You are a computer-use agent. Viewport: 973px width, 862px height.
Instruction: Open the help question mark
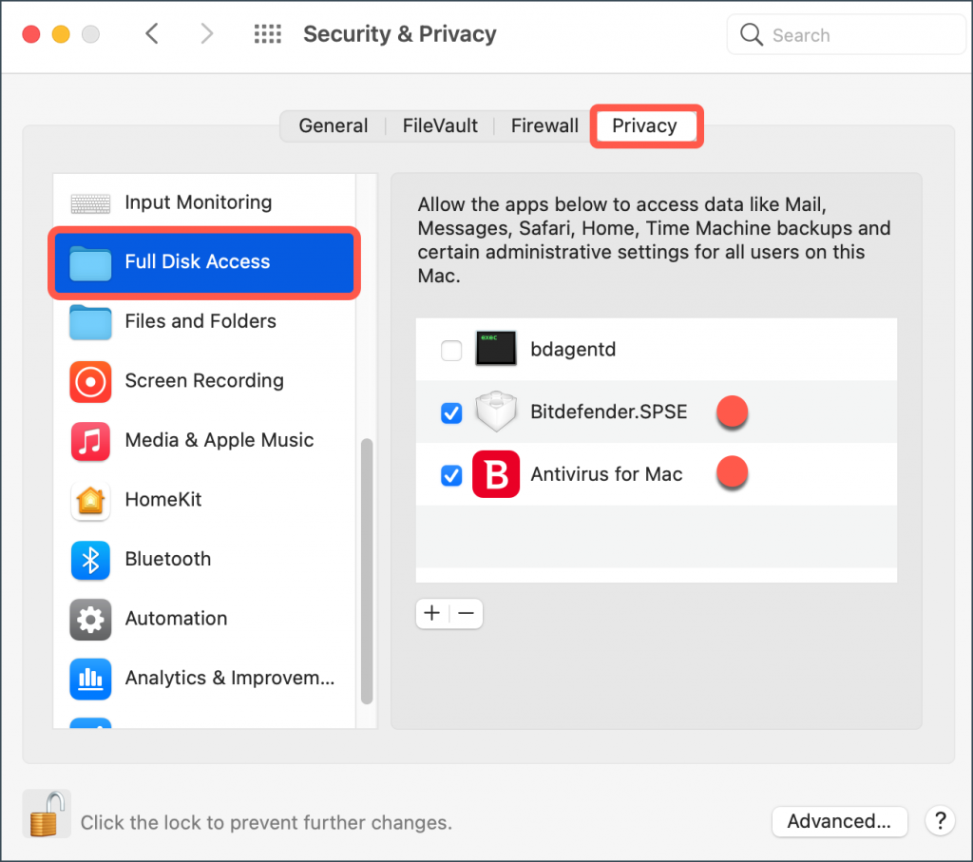point(940,821)
